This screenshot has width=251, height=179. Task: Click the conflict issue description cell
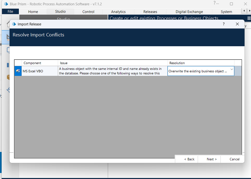point(113,71)
